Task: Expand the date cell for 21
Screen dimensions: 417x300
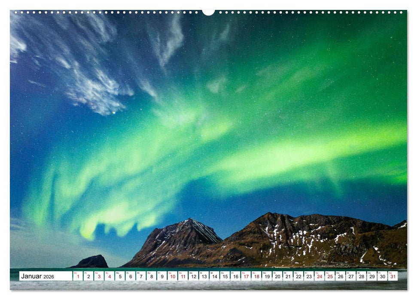Action: [x=288, y=276]
